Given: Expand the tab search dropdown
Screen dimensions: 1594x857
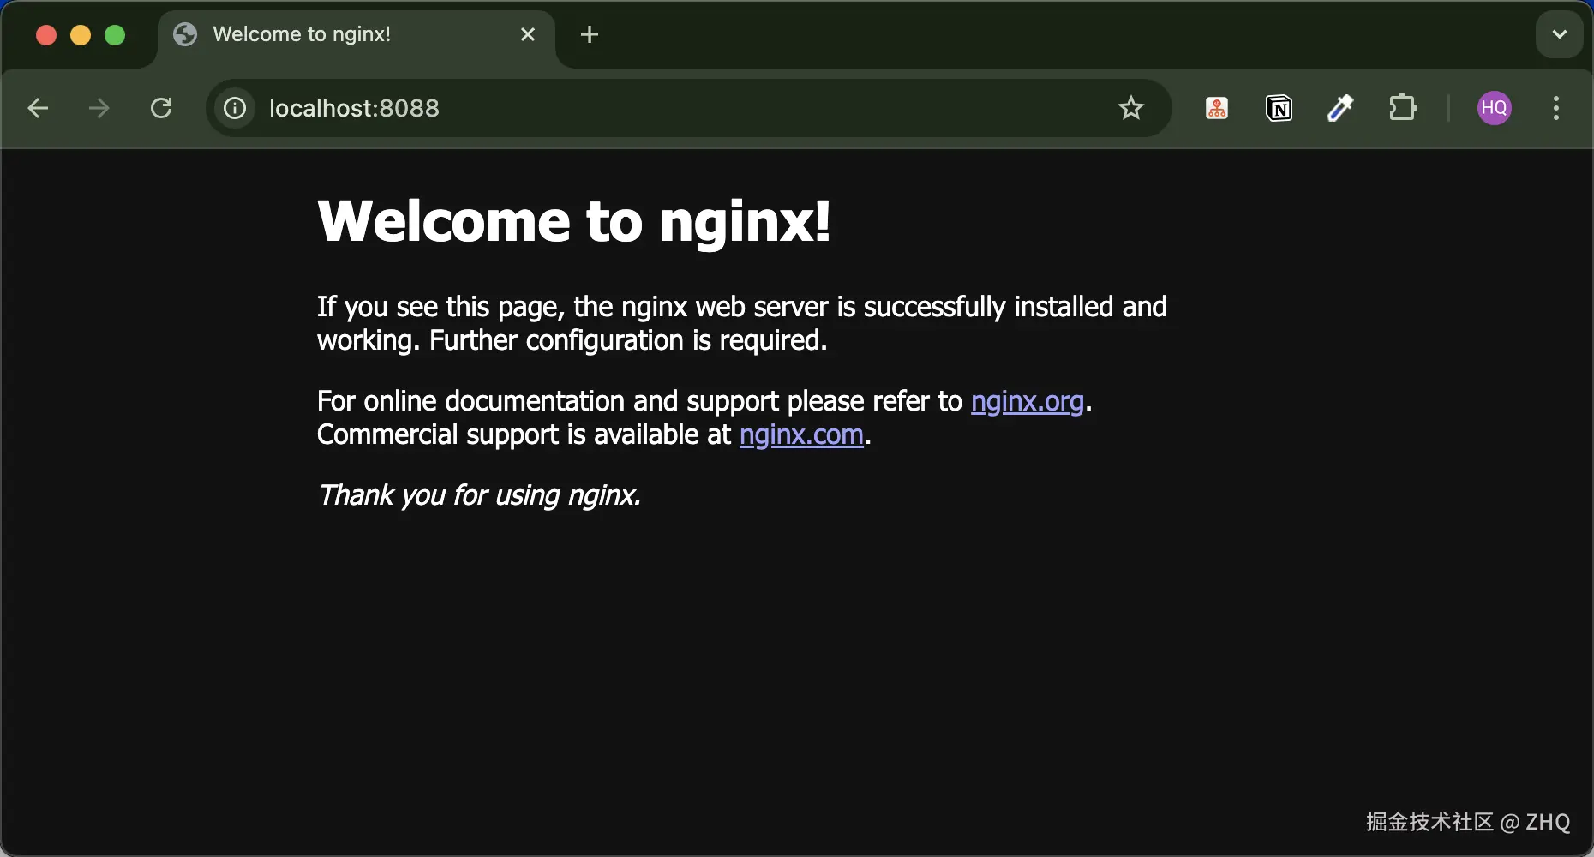Looking at the screenshot, I should pos(1560,34).
